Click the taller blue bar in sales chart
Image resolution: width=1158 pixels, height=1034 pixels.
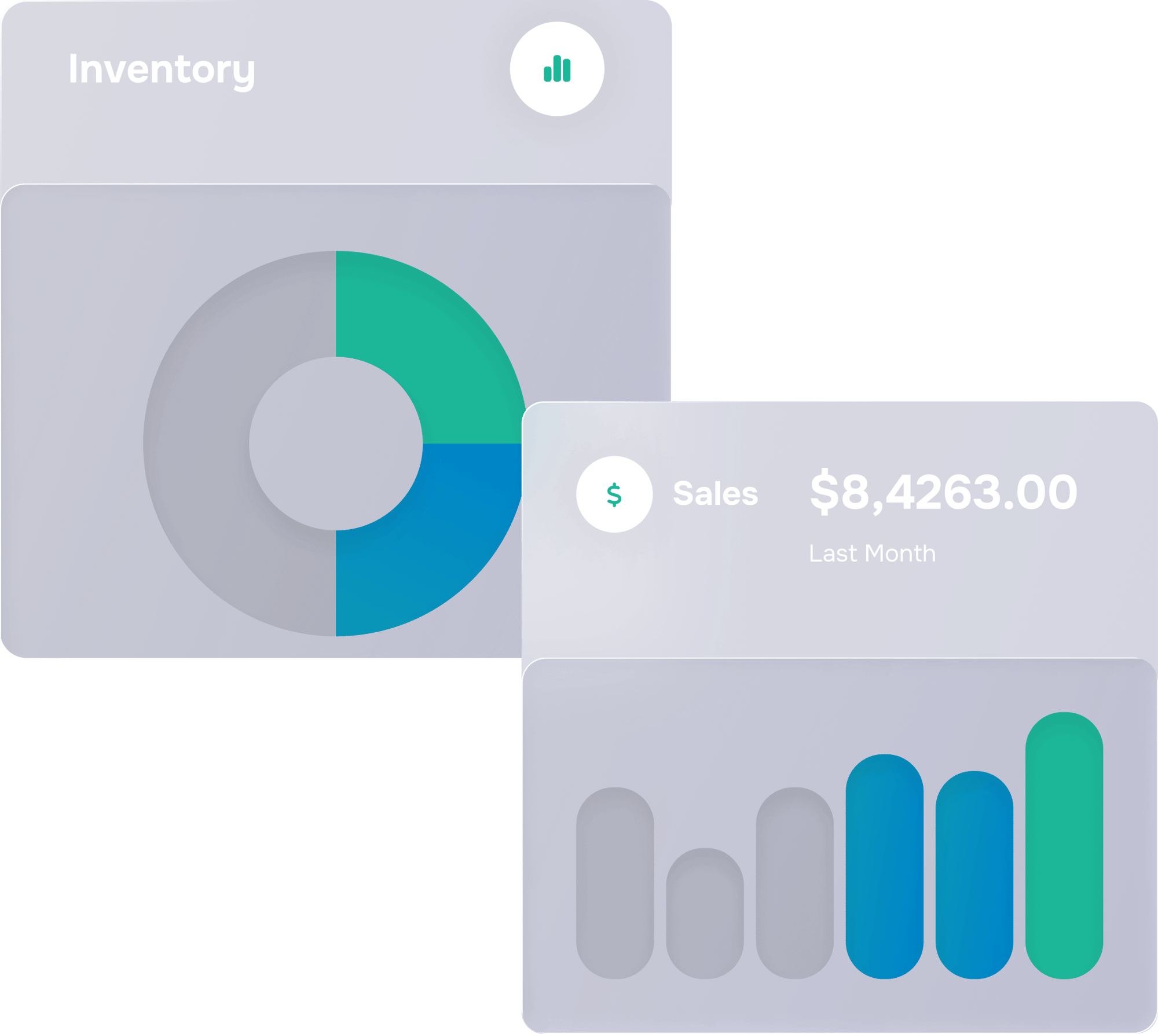[884, 867]
